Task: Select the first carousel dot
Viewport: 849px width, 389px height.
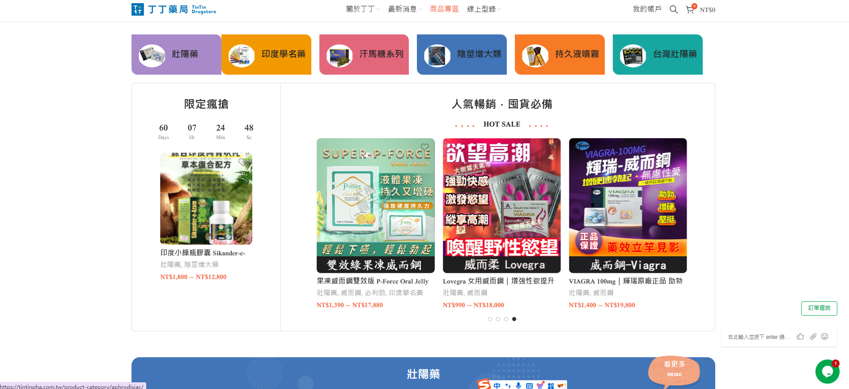Action: 490,319
